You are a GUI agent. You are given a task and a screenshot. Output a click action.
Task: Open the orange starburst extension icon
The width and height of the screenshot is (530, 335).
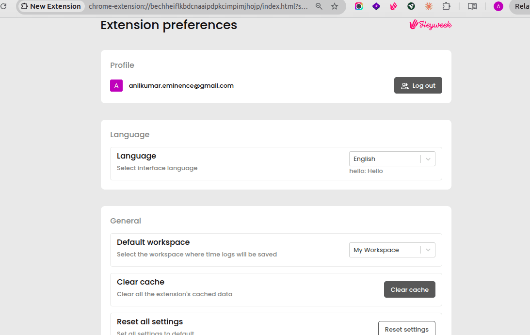(x=429, y=6)
